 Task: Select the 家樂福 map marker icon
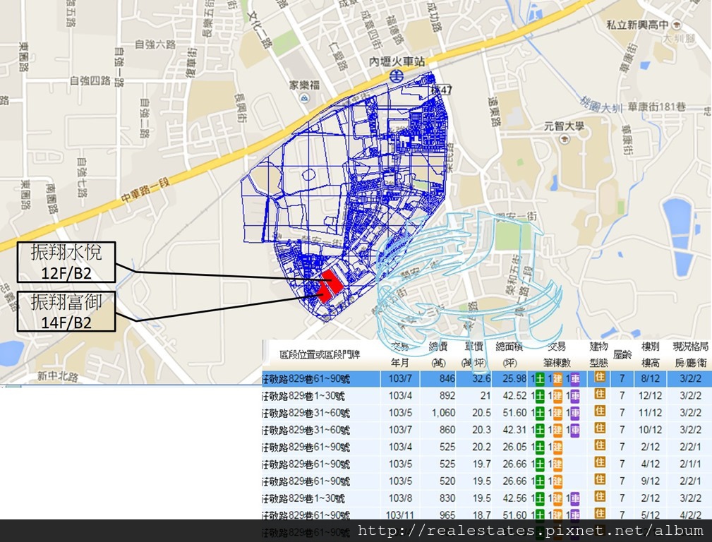tap(304, 99)
